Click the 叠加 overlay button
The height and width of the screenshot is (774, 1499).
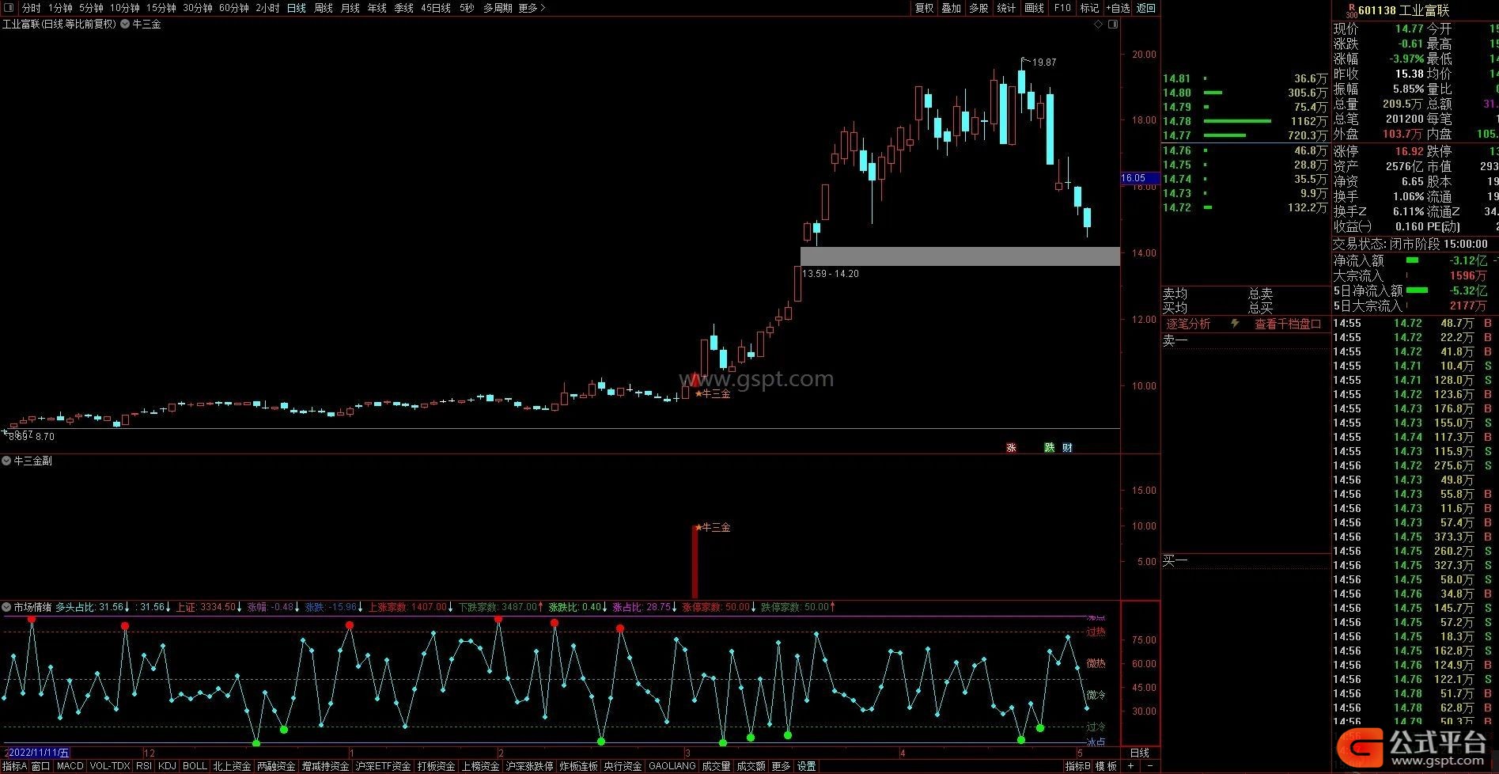[x=951, y=8]
